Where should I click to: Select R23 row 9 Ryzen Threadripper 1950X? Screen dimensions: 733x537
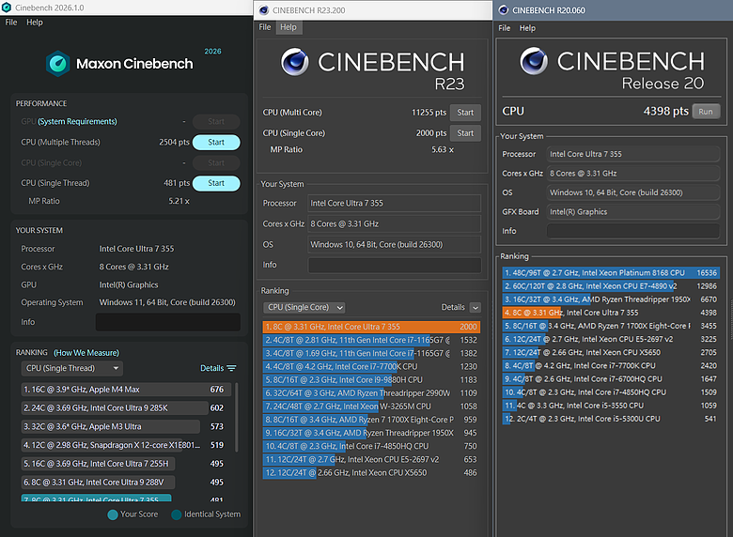(371, 433)
